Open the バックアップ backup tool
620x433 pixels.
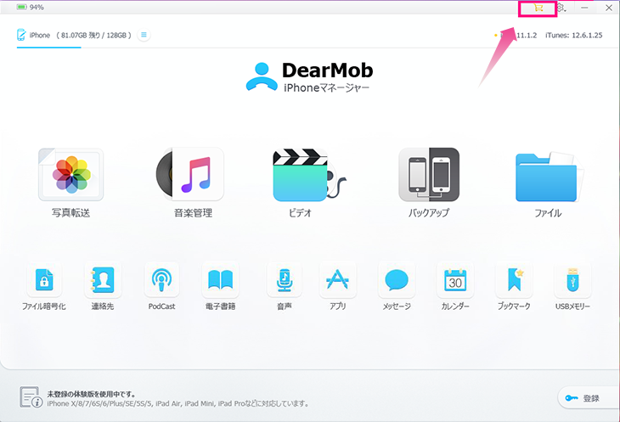pyautogui.click(x=429, y=174)
